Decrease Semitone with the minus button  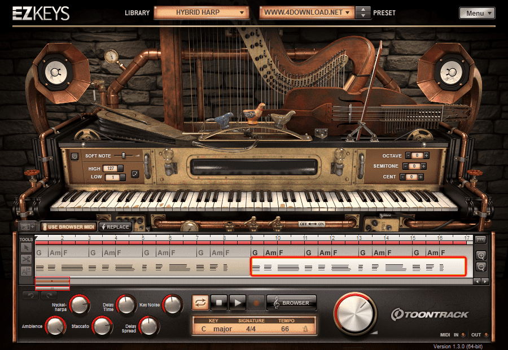405,166
